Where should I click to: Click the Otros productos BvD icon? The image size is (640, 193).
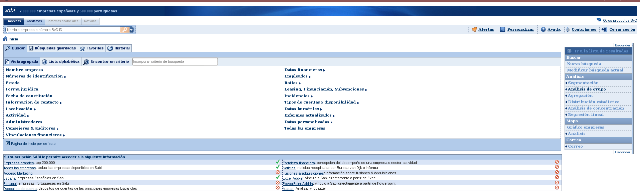(599, 20)
